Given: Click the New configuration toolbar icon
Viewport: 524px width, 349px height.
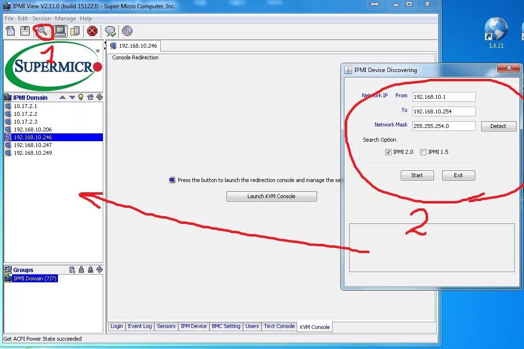Looking at the screenshot, I should [10, 31].
